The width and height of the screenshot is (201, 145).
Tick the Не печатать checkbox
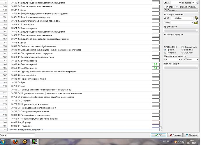click(182, 47)
